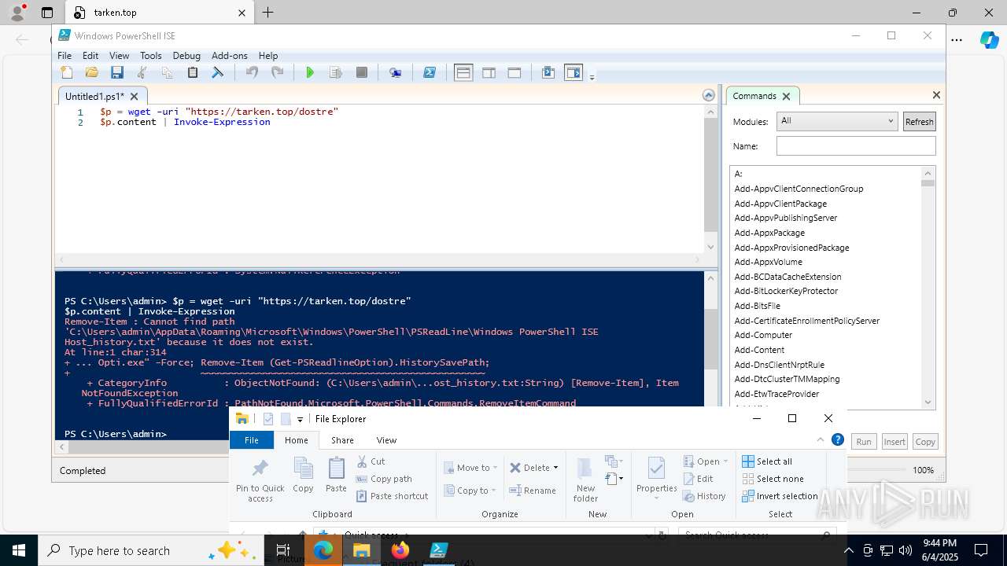Close the Untitled1.ps1 script tab
Viewport: 1007px width, 566px height.
(x=134, y=96)
